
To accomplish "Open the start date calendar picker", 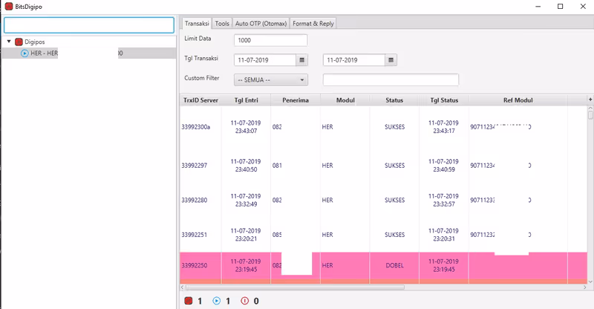I will [x=301, y=60].
